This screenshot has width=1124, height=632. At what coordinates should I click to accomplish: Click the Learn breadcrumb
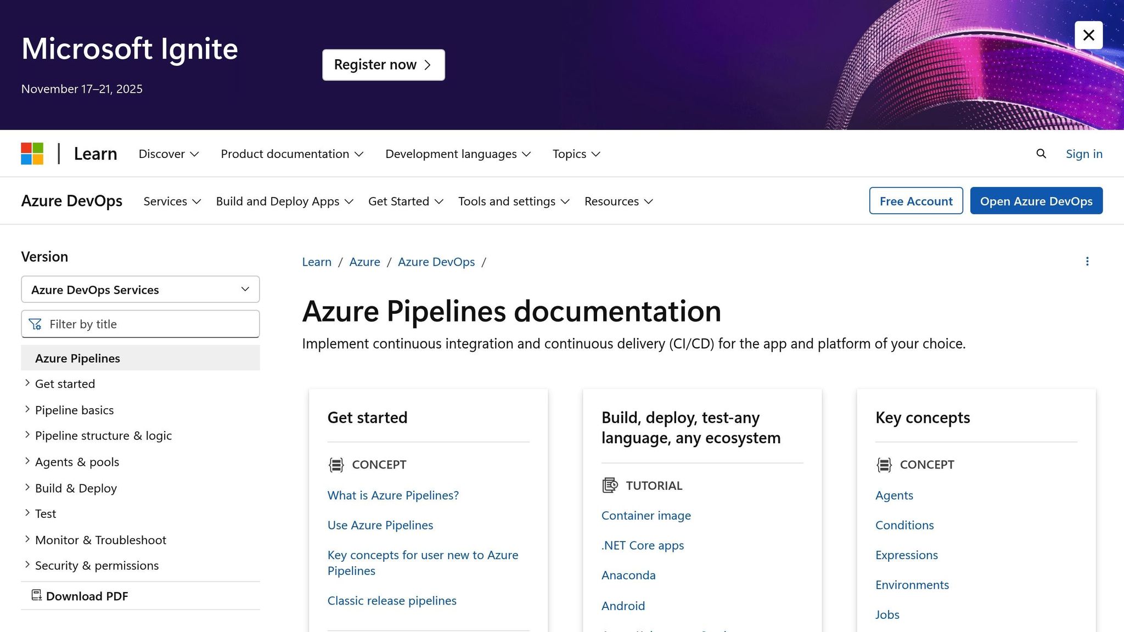click(x=317, y=262)
